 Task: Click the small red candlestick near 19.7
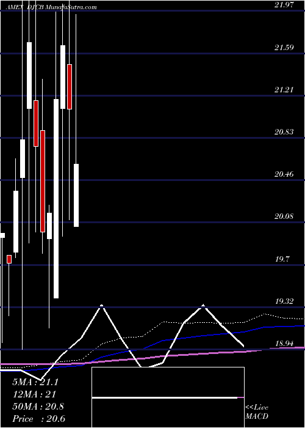point(9,259)
